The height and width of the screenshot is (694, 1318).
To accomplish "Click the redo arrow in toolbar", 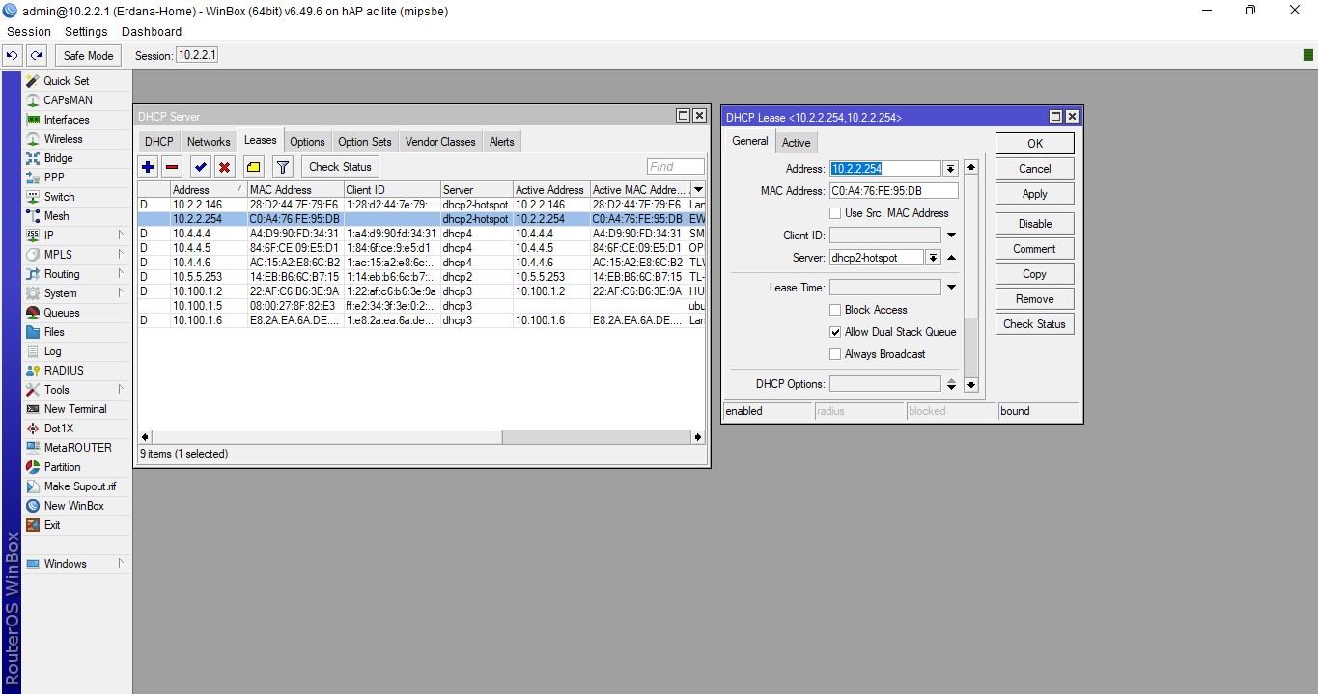I will pos(36,56).
